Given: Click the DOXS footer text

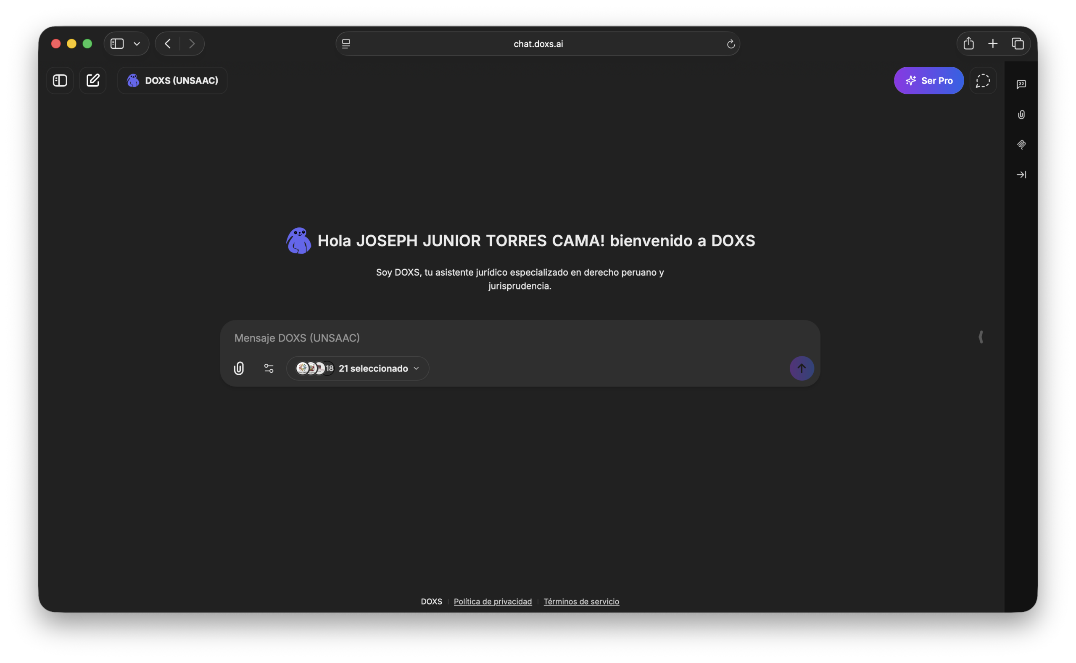Looking at the screenshot, I should (431, 601).
